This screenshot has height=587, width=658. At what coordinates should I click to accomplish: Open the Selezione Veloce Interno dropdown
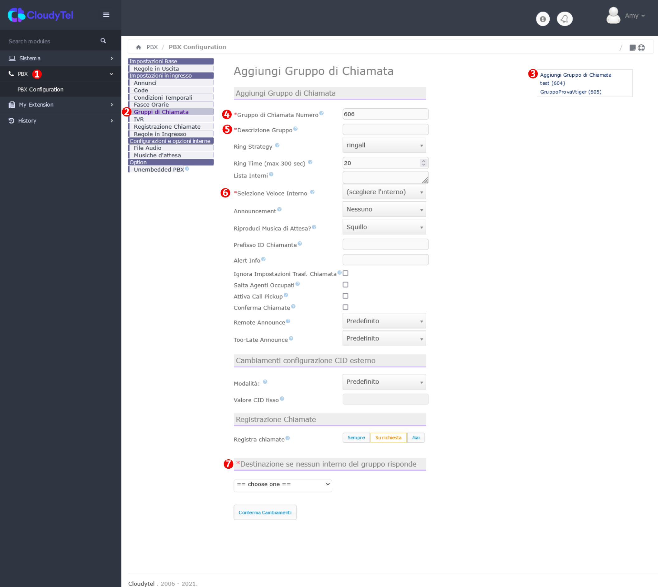(384, 192)
